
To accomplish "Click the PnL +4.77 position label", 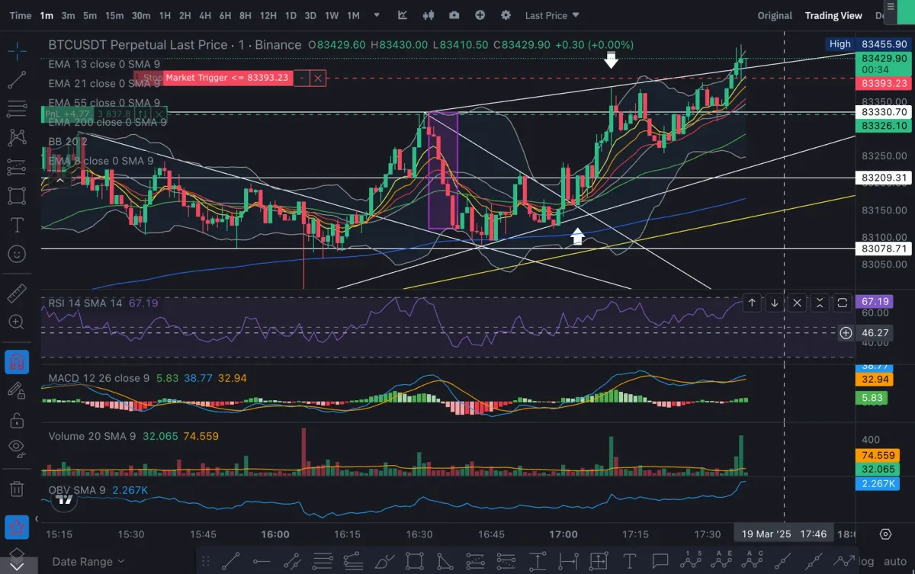I will (x=67, y=114).
